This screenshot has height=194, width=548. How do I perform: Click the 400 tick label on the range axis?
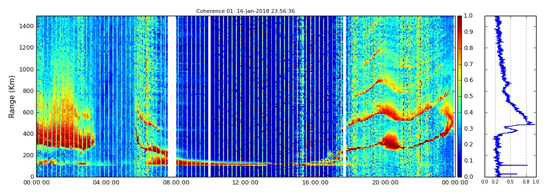29,134
